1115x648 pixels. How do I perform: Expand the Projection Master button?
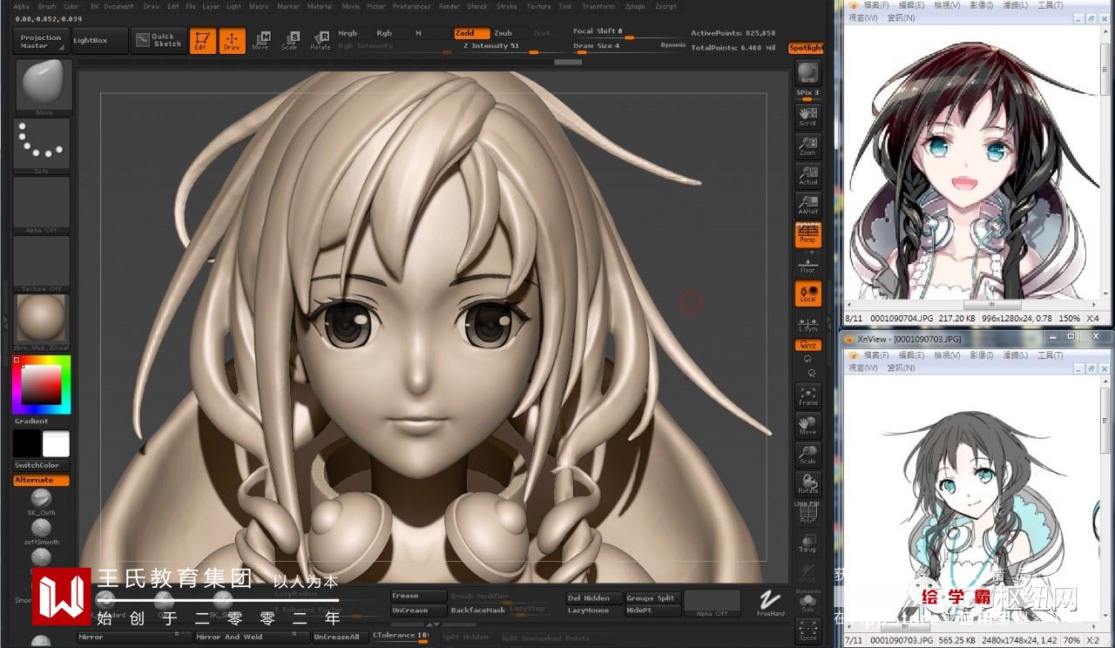41,41
